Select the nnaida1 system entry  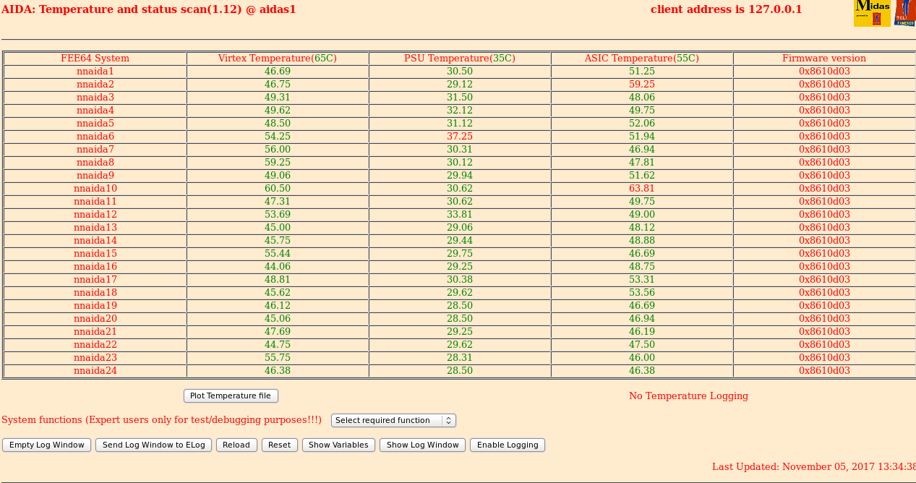[x=95, y=71]
